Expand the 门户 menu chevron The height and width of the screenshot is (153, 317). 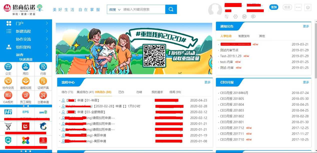tap(47, 23)
